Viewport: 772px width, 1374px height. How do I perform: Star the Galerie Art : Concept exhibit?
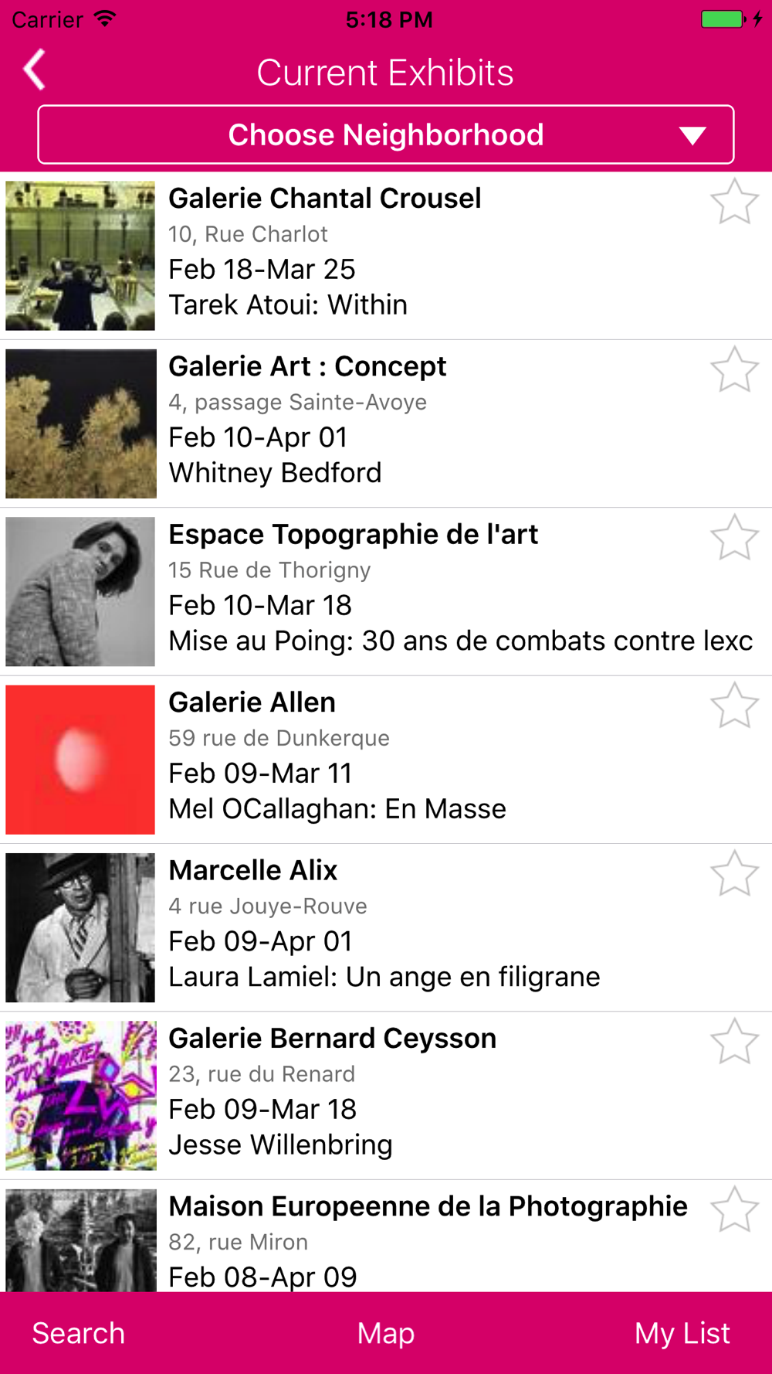734,370
